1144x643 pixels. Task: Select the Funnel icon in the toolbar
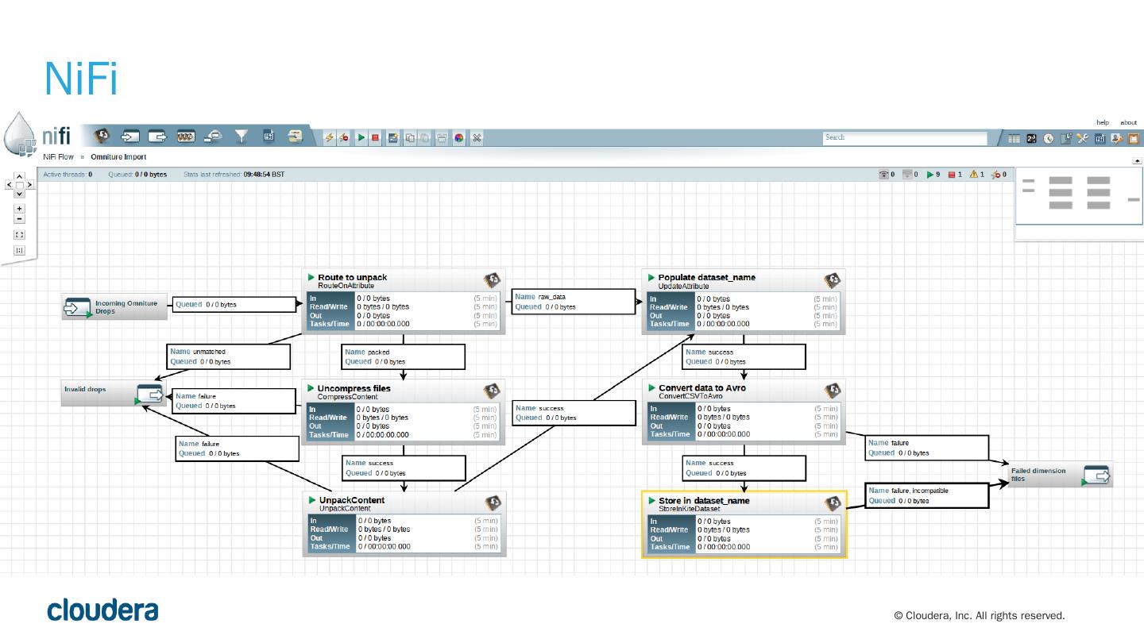241,137
